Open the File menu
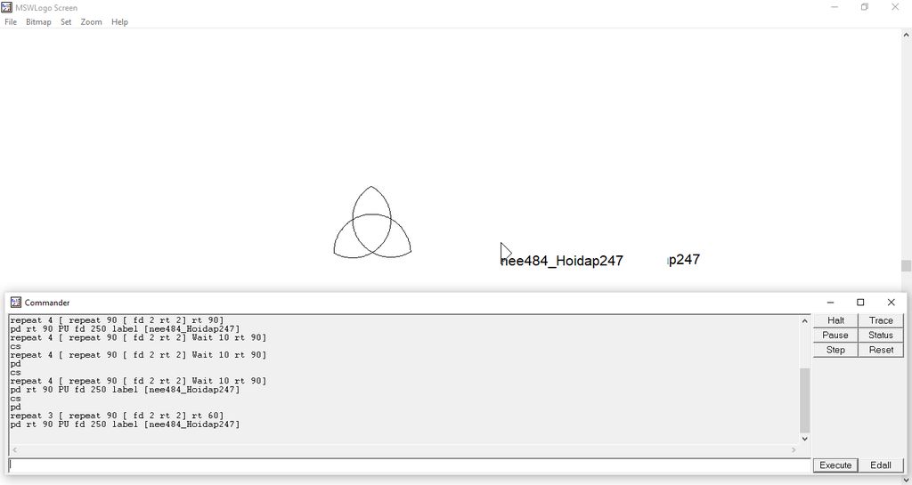 click(x=11, y=22)
